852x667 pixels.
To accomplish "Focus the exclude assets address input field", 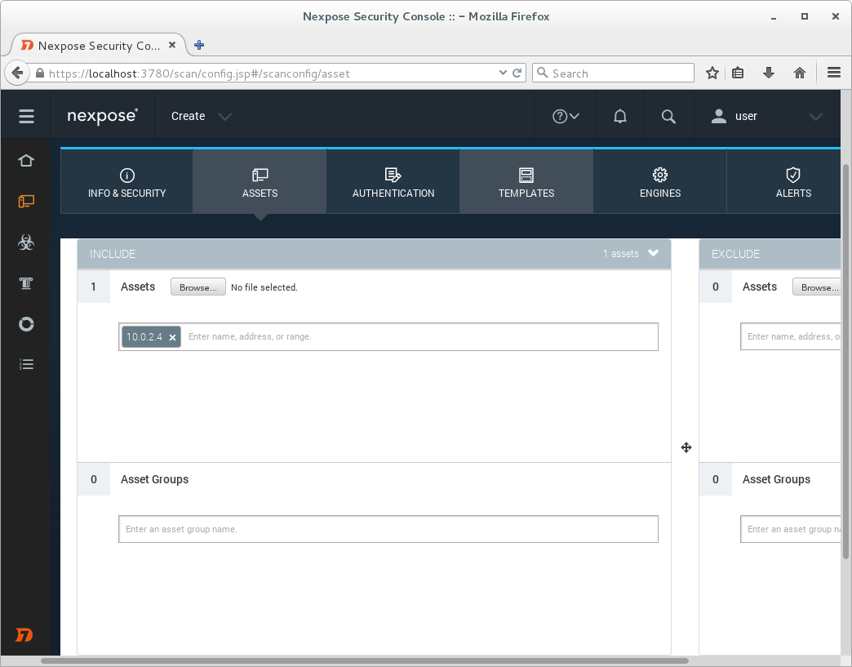I will [x=791, y=336].
